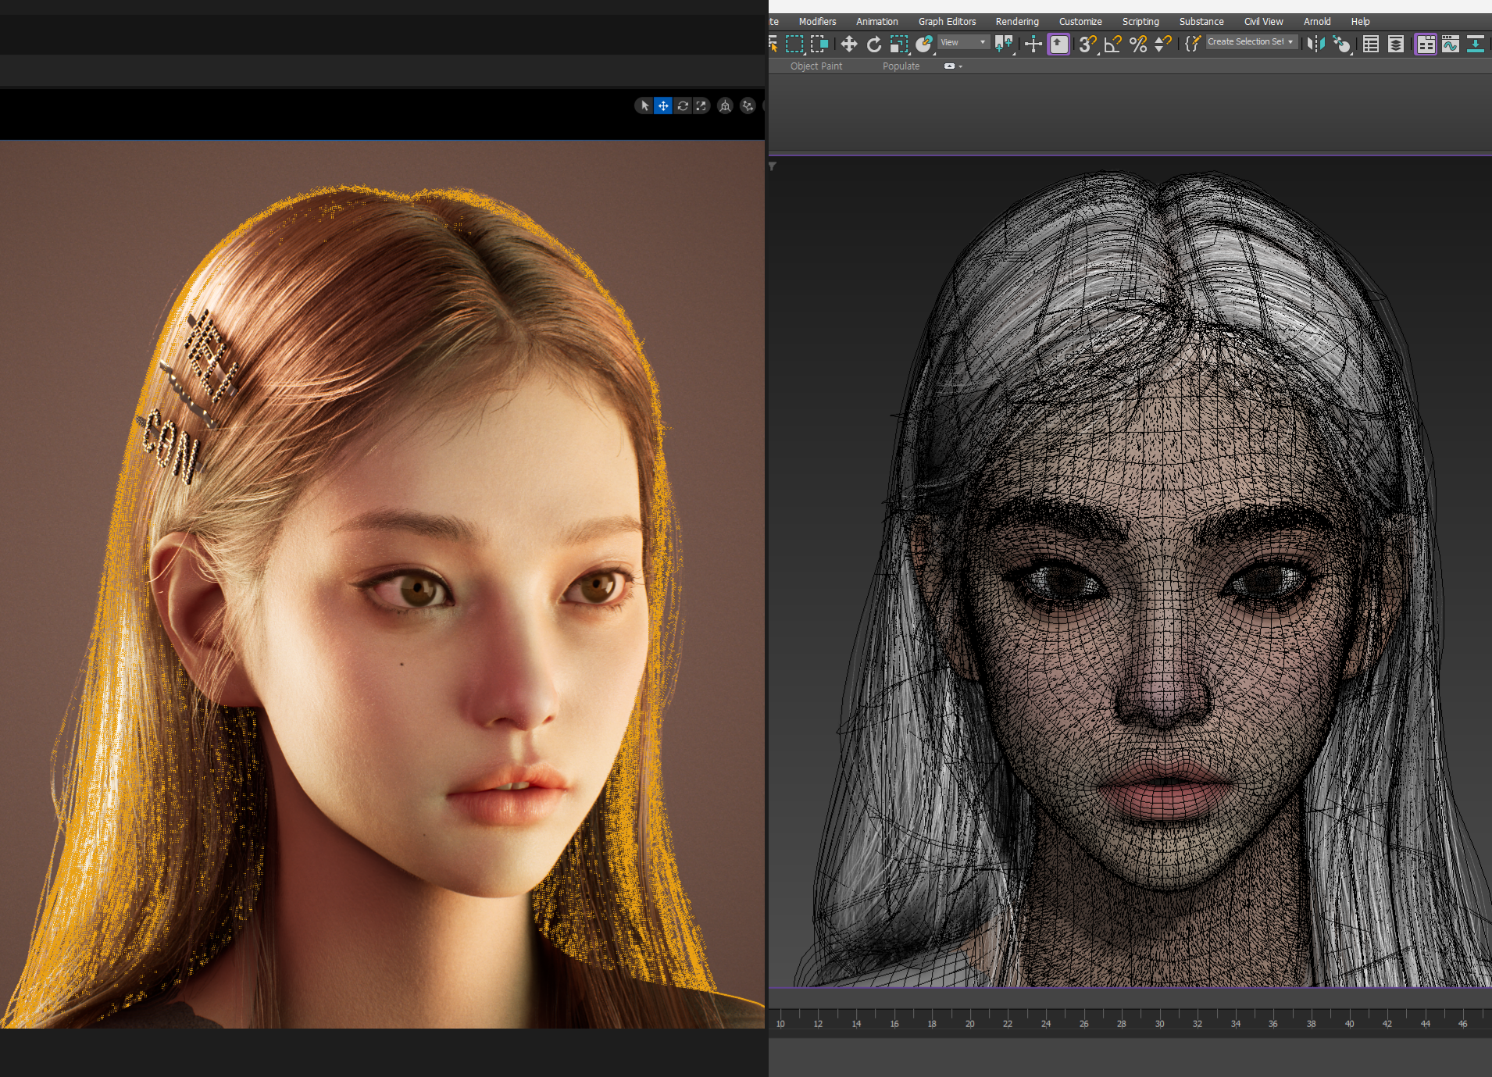Open the Arnold menu
Screen dimensions: 1492x1077
tap(1317, 22)
